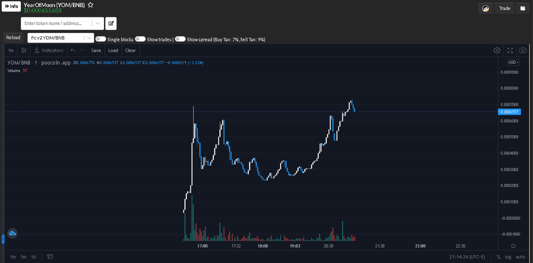Select the 1w range at bottom

pyautogui.click(x=23, y=257)
